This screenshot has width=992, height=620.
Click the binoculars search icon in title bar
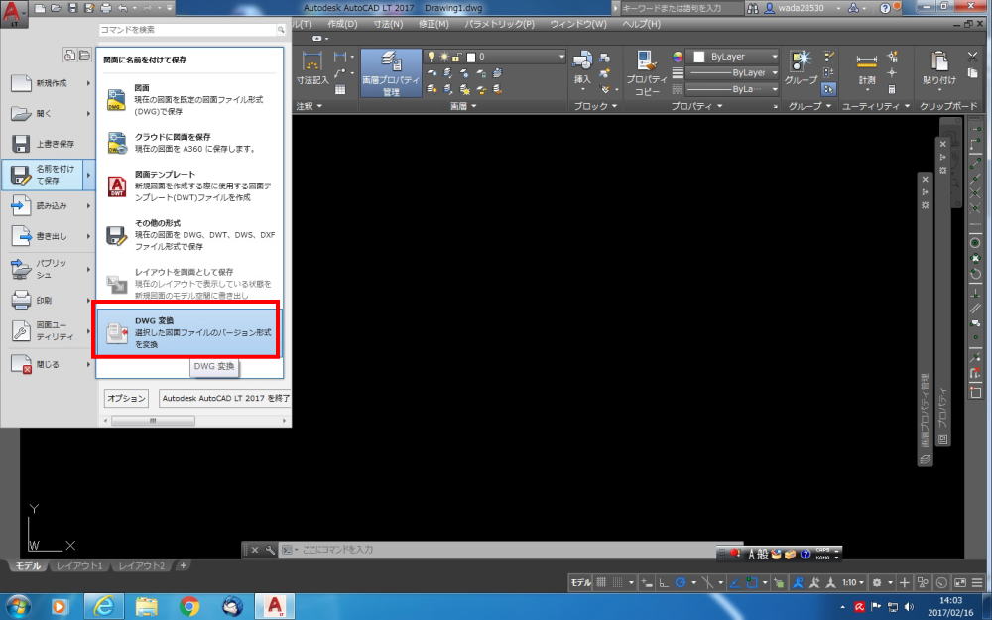click(x=753, y=8)
